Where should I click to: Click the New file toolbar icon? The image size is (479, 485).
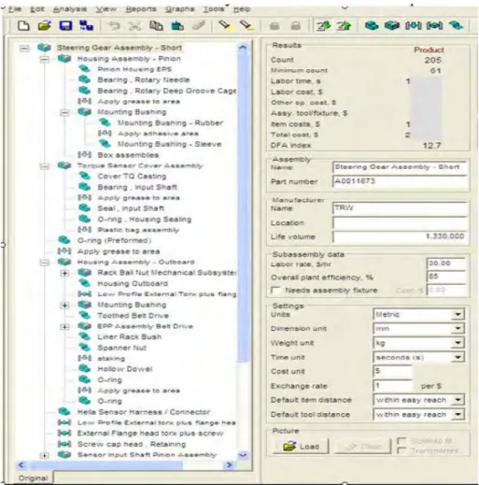click(23, 25)
